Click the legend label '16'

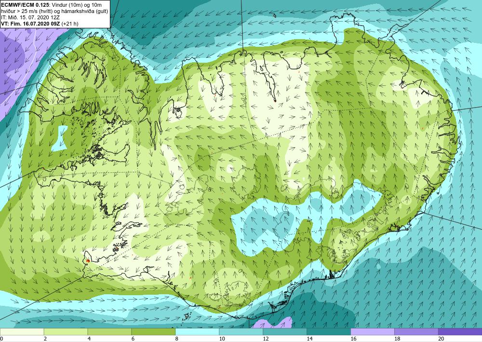pos(353,339)
